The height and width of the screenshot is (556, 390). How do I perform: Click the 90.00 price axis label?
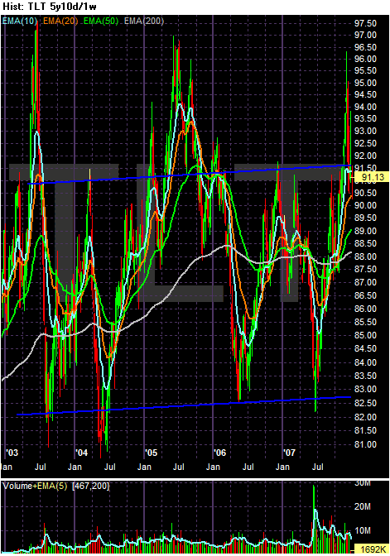pos(365,205)
